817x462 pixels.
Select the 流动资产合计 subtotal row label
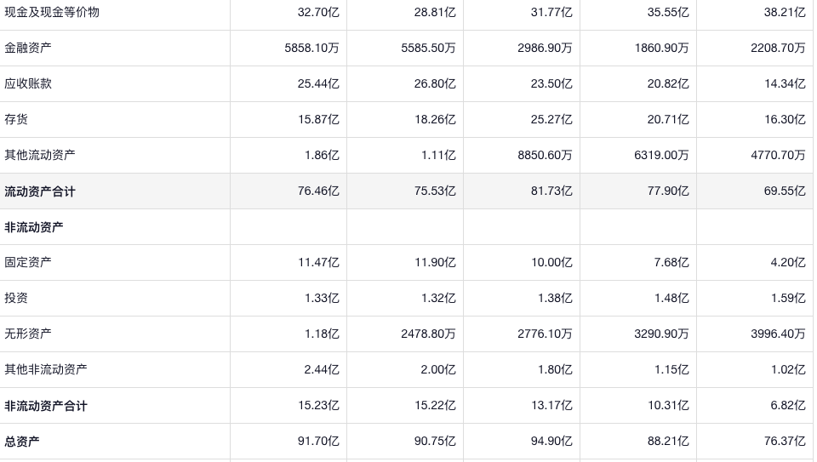click(40, 191)
